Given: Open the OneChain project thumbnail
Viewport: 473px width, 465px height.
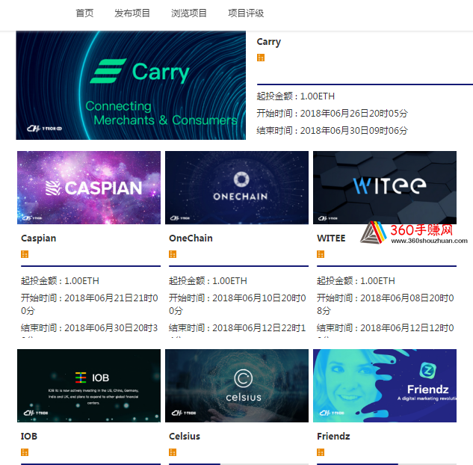Looking at the screenshot, I should point(237,188).
